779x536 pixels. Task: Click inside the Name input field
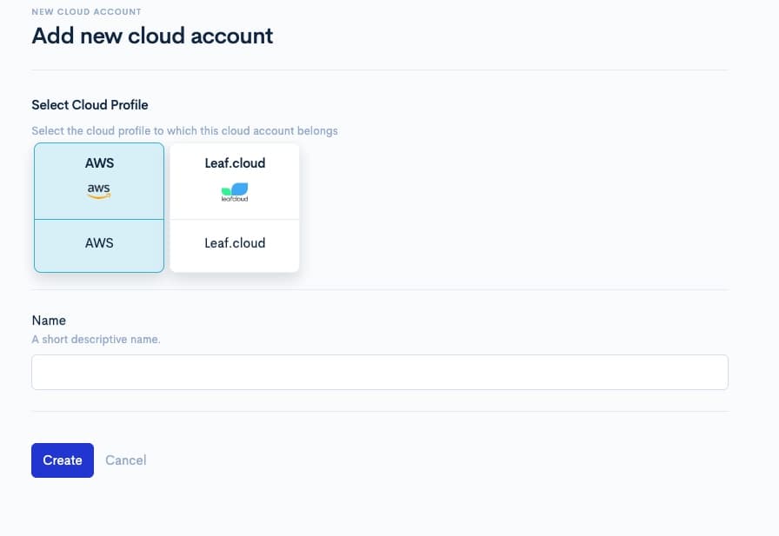coord(380,372)
